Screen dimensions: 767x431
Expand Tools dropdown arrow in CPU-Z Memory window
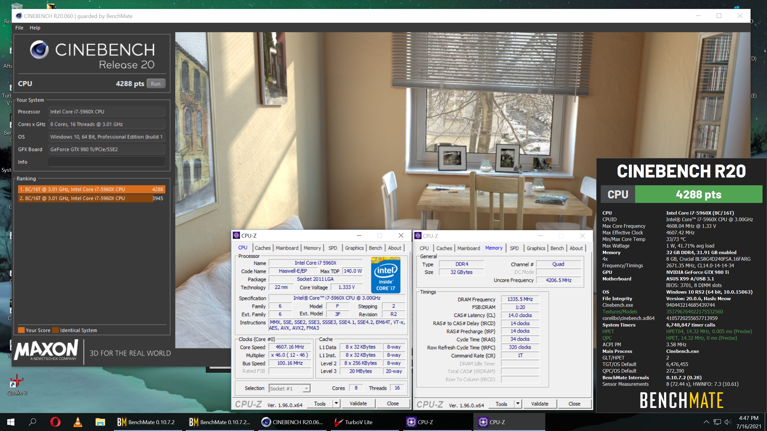[518, 404]
